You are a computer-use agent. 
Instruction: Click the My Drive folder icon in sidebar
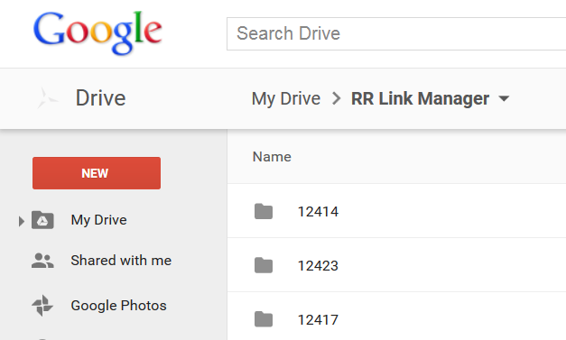tap(42, 220)
